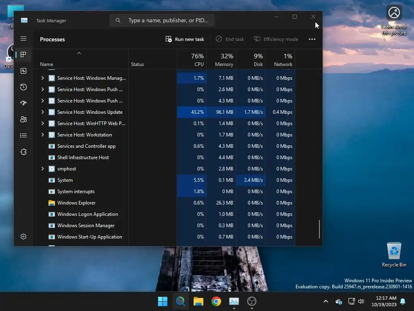Click the 43.2% CPU value
This screenshot has height=311, width=414.
[x=197, y=112]
